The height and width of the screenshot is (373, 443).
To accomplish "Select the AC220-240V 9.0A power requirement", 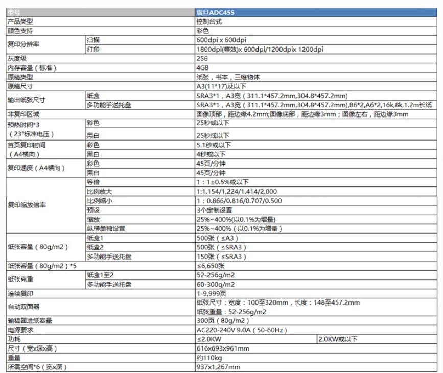I will coord(240,330).
